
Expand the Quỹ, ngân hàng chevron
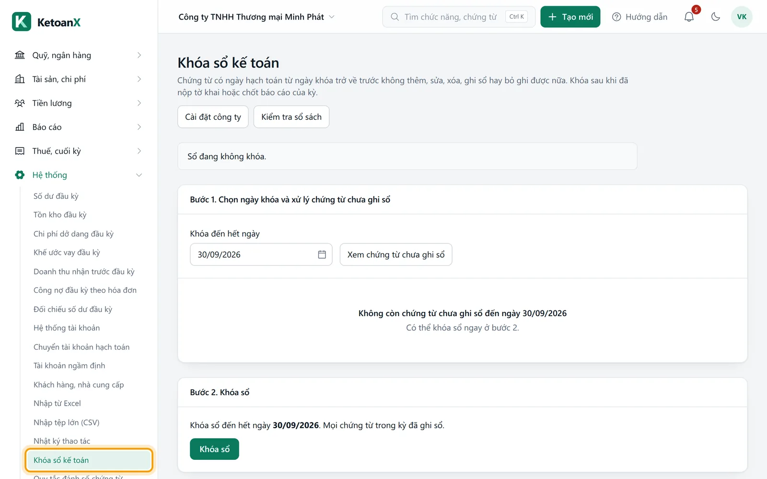click(139, 55)
